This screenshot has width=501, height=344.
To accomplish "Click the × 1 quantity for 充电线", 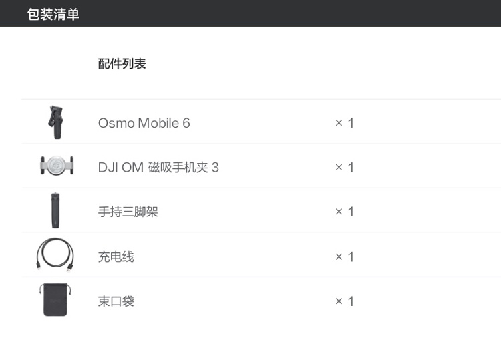I will (x=344, y=256).
